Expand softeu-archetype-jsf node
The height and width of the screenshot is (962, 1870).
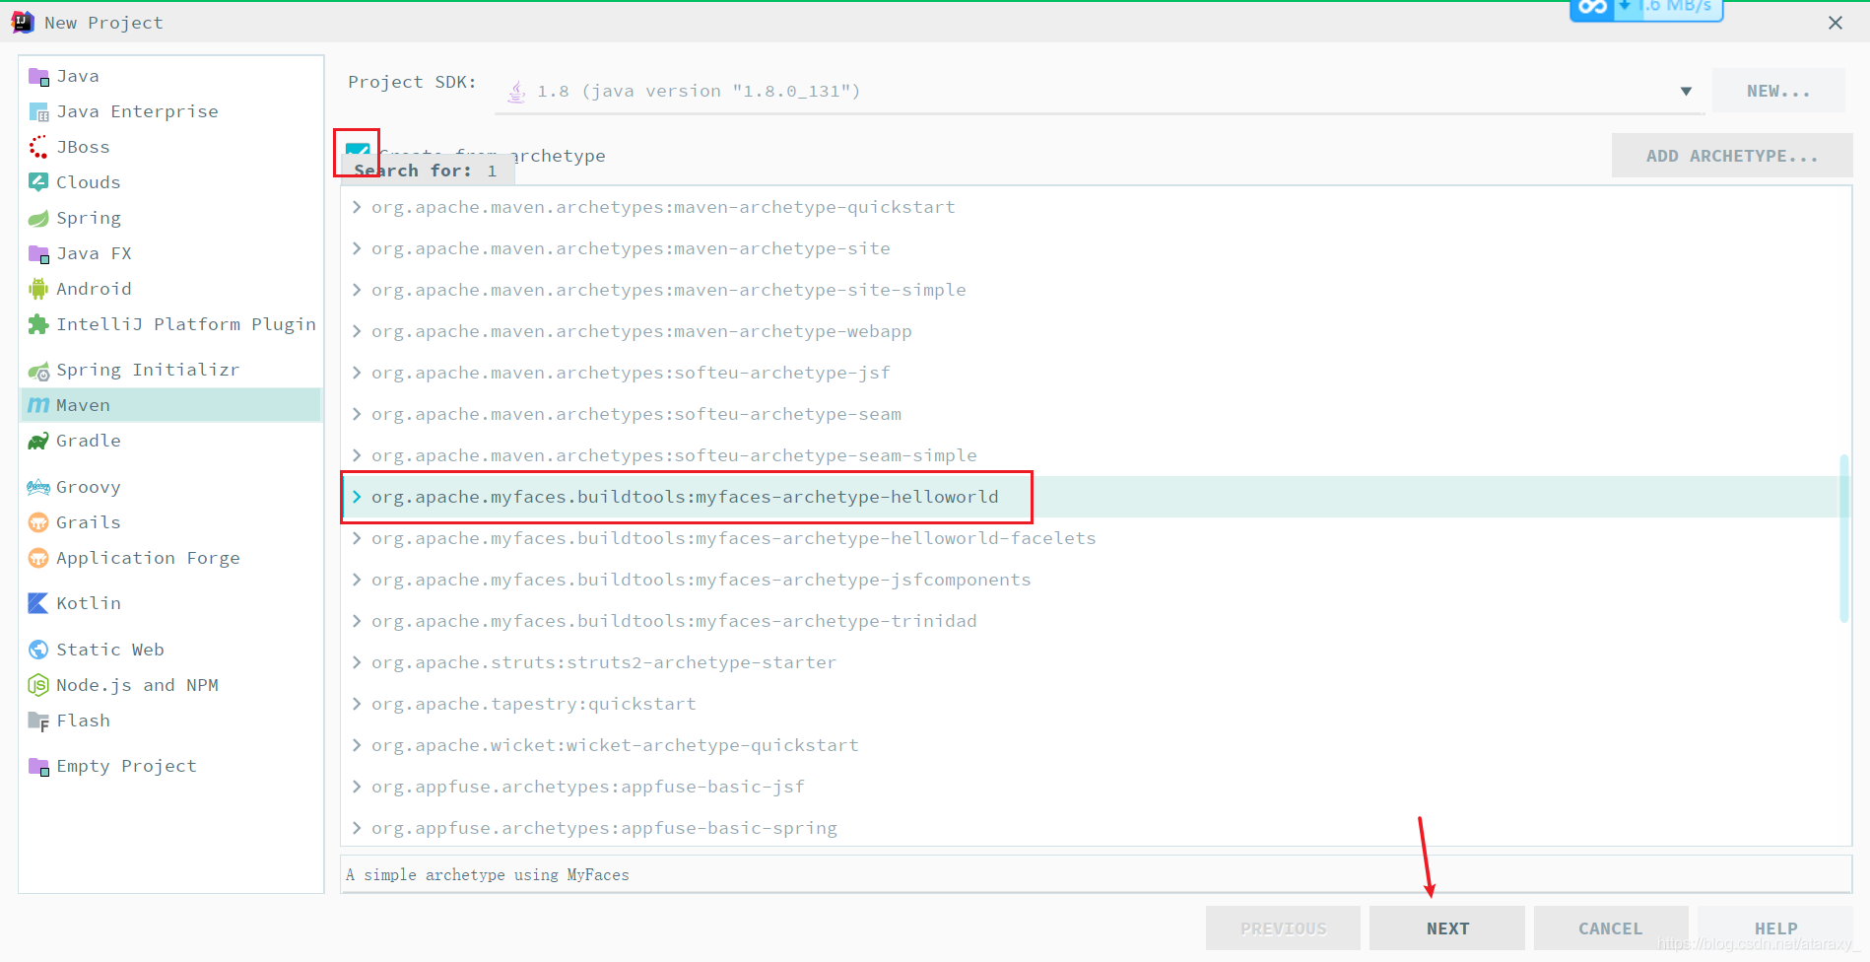click(x=357, y=373)
